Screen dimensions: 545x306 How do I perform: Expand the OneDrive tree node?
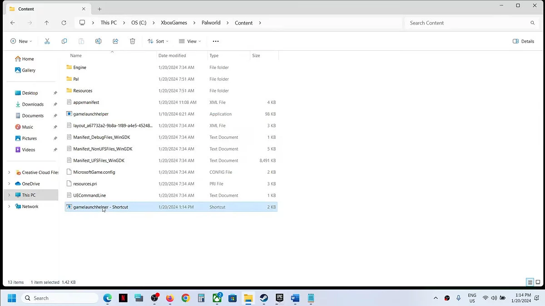(9, 184)
